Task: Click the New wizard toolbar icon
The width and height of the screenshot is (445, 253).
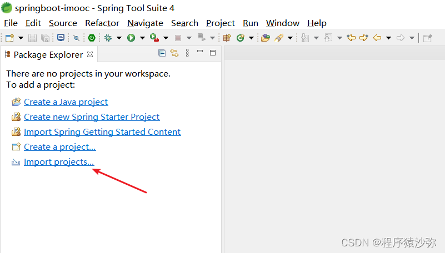Action: tap(9, 38)
